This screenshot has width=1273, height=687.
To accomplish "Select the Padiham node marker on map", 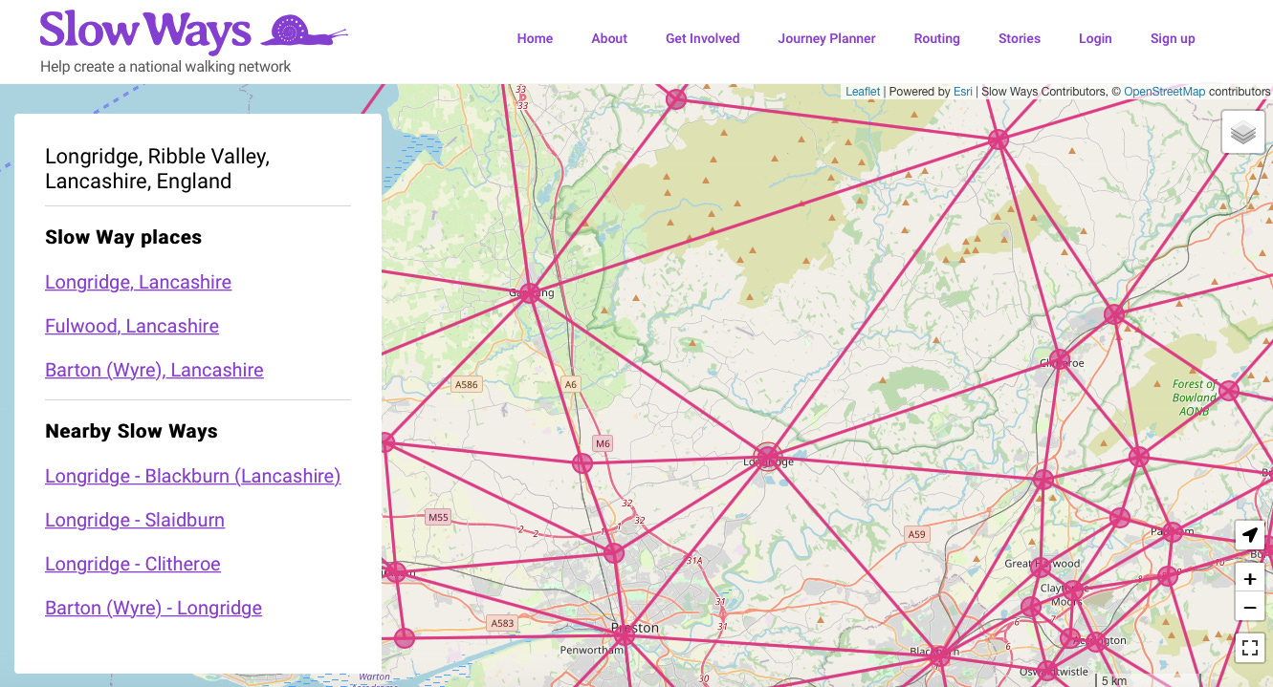I will coord(1173,532).
